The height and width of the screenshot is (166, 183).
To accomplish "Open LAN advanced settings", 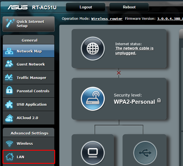I will (x=29, y=157).
